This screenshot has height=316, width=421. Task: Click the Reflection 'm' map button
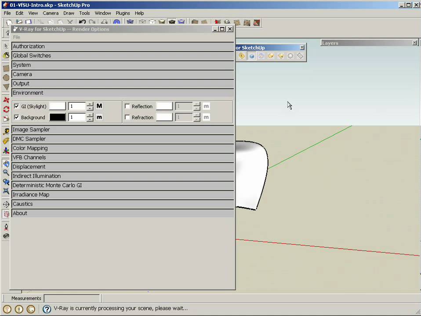[x=206, y=106]
